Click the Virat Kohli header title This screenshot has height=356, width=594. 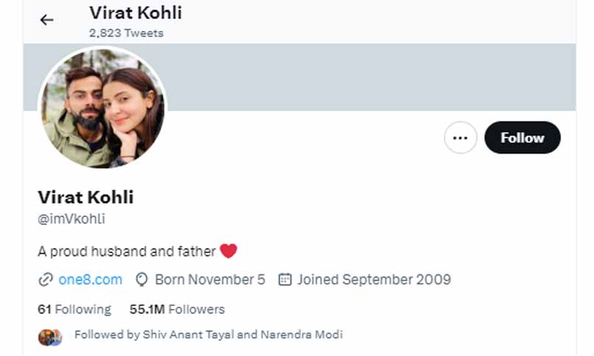(x=135, y=13)
